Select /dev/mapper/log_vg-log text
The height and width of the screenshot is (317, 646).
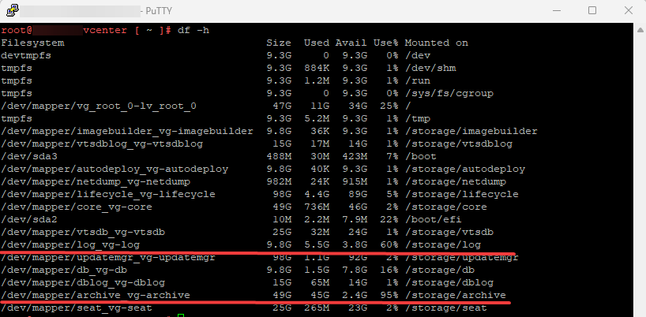(70, 245)
